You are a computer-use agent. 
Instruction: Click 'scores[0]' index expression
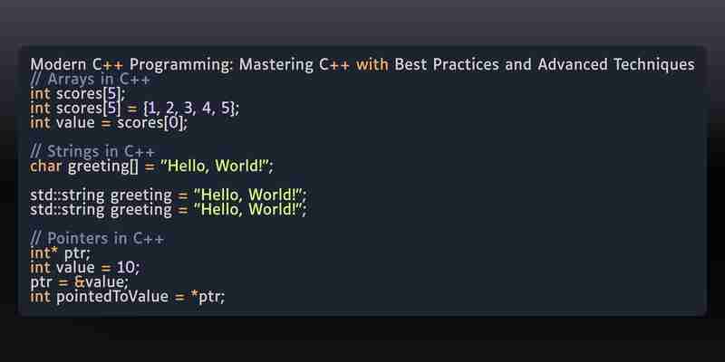tap(150, 123)
